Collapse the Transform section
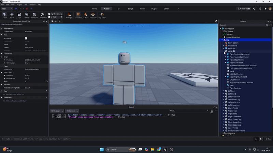The width and height of the screenshot is (273, 153). pos(2,54)
